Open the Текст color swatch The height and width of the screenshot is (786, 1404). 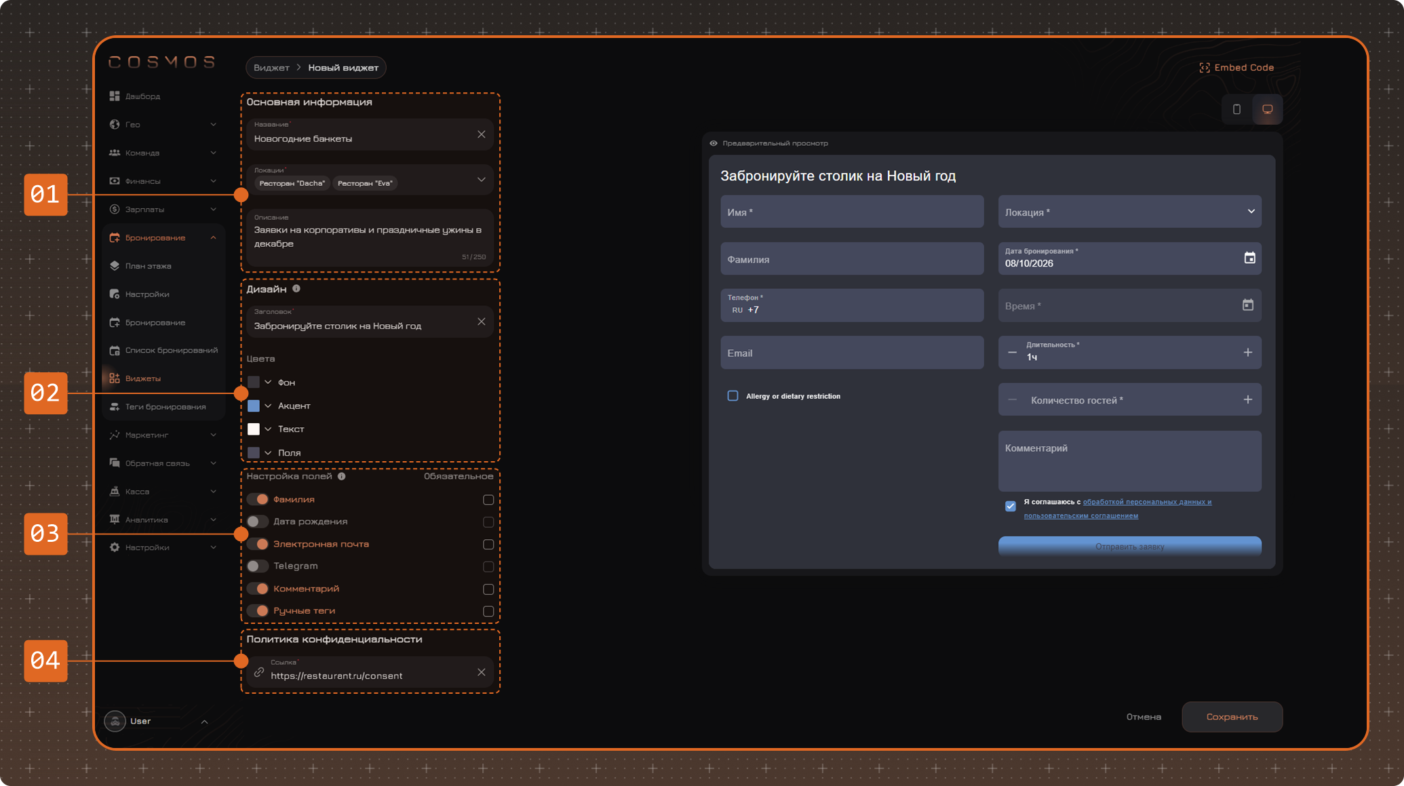(x=254, y=429)
